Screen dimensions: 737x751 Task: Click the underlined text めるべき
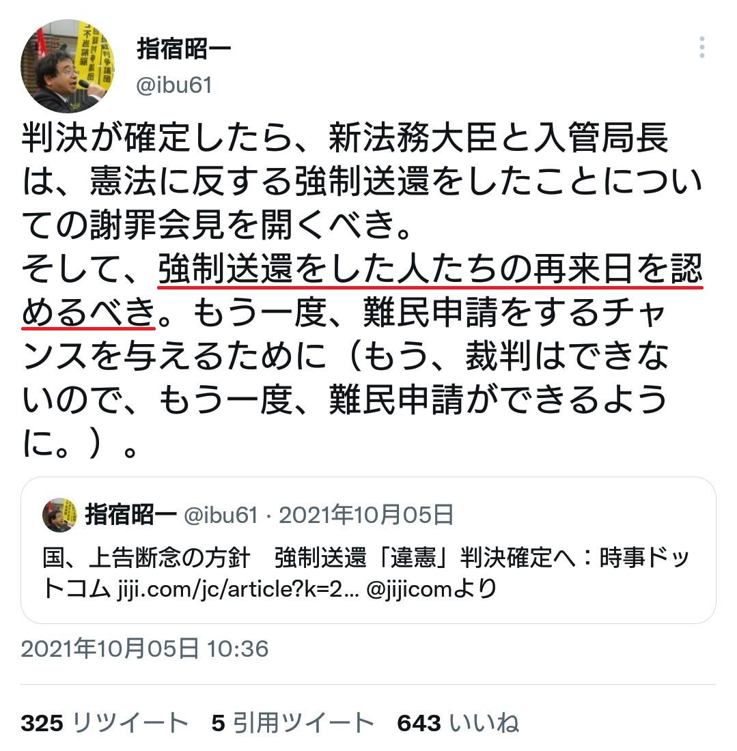(x=89, y=312)
